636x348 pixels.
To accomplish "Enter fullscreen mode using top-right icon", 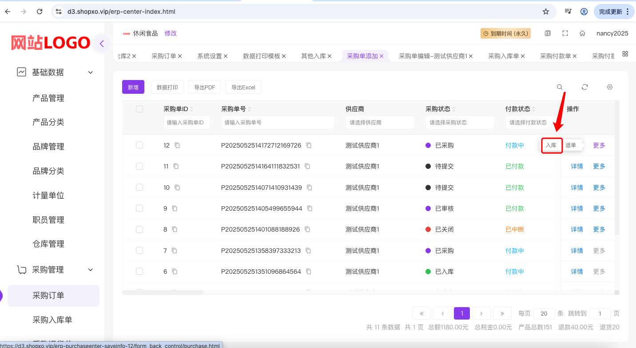I will pyautogui.click(x=565, y=33).
